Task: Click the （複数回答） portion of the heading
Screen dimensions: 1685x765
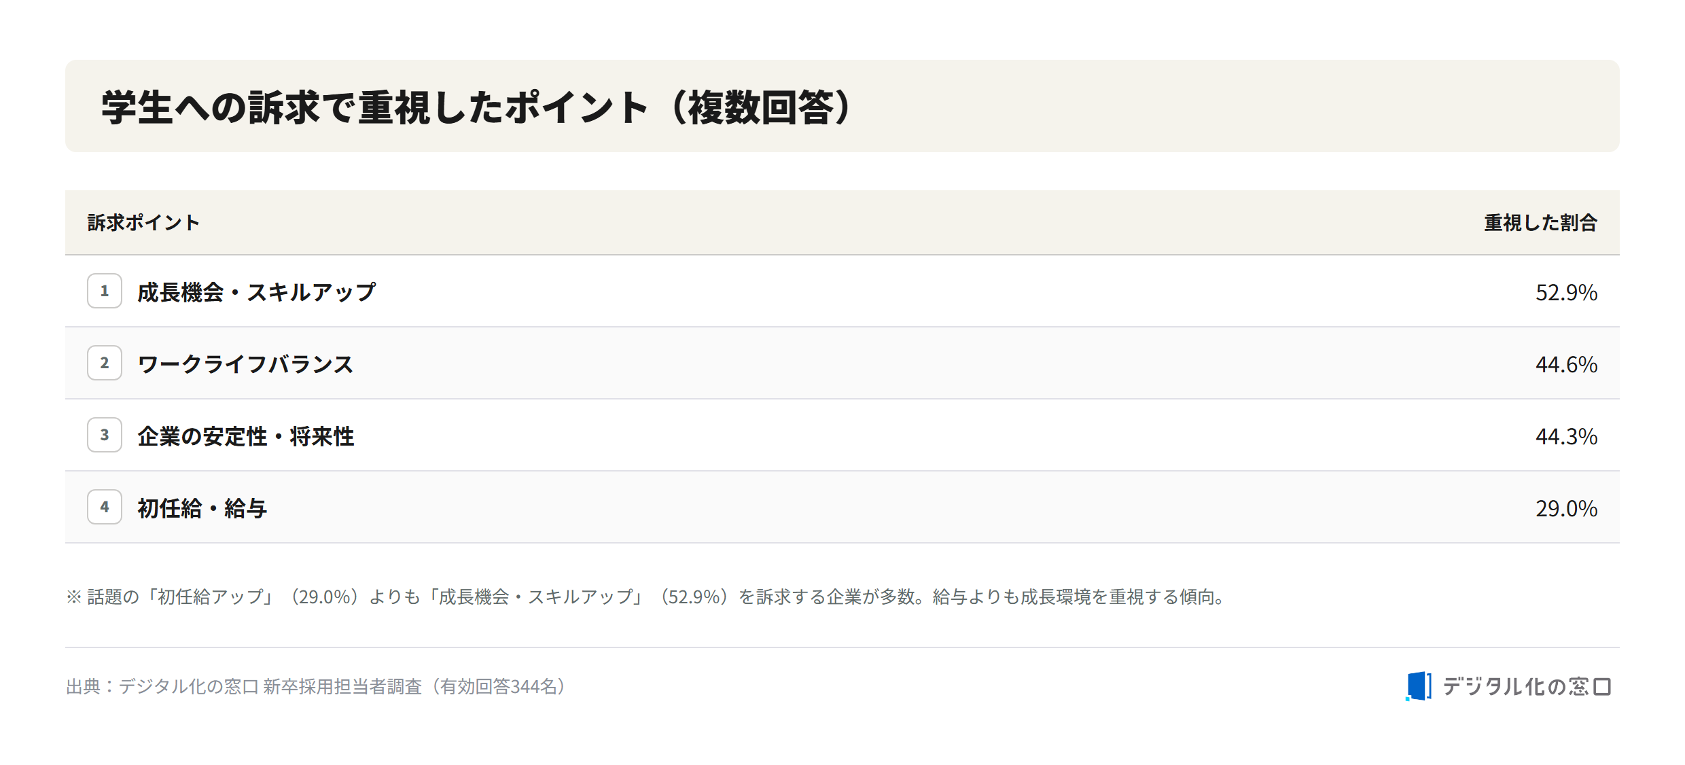Action: point(761,107)
